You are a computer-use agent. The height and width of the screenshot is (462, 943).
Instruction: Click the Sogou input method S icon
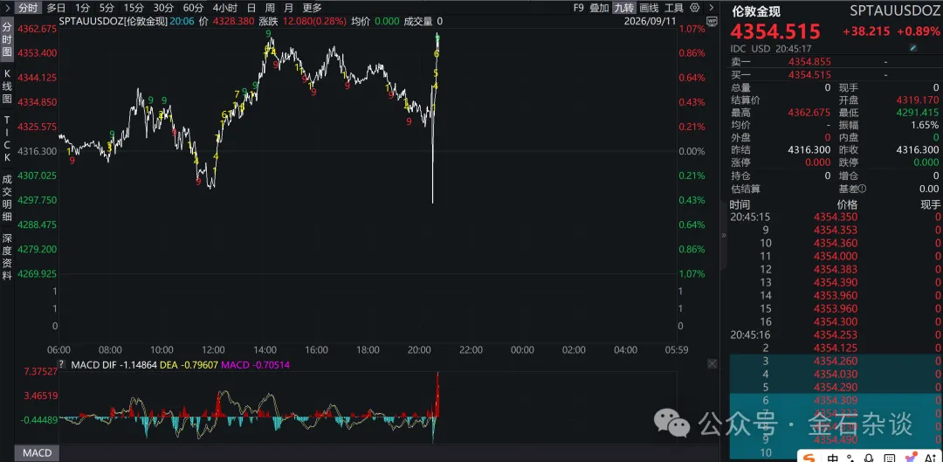pyautogui.click(x=809, y=458)
